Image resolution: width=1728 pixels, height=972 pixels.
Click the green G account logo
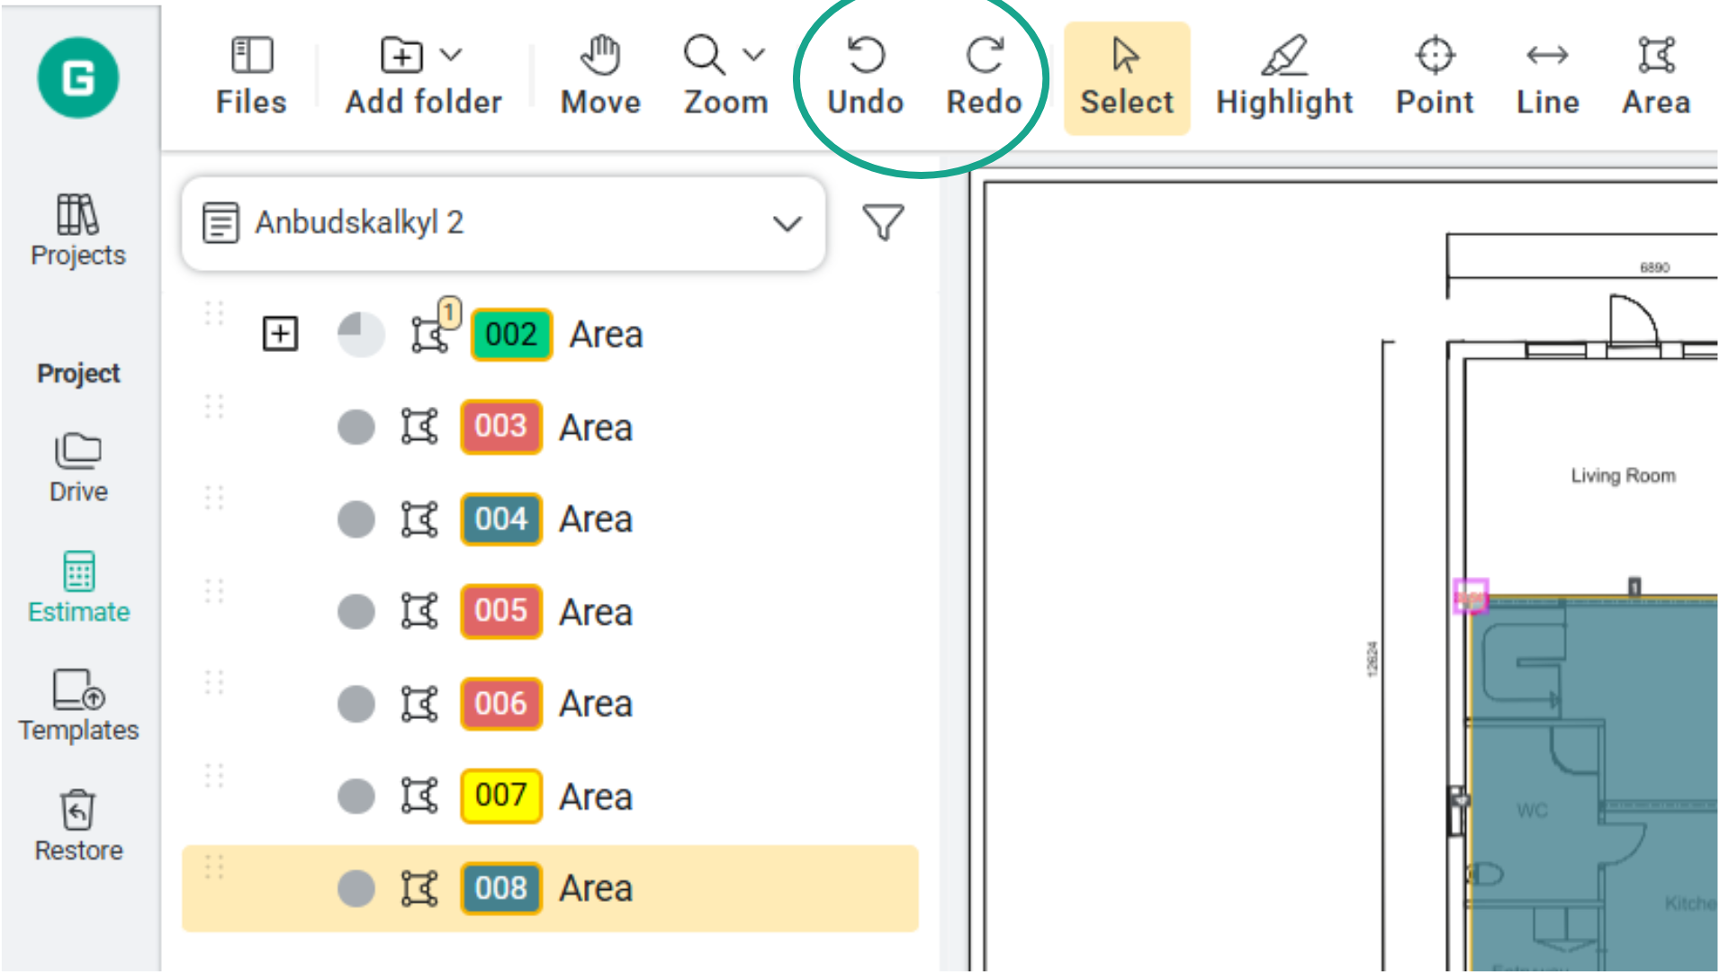click(78, 77)
